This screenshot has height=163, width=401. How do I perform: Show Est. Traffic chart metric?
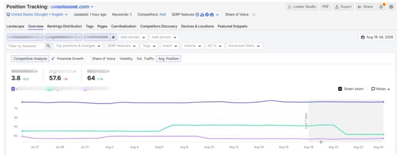click(146, 59)
